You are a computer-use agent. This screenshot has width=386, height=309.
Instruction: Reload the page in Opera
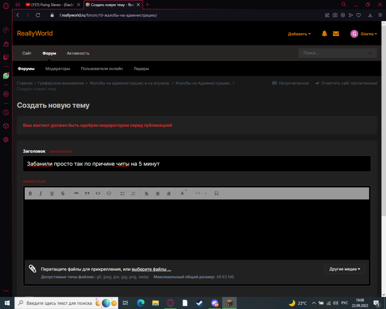click(38, 15)
